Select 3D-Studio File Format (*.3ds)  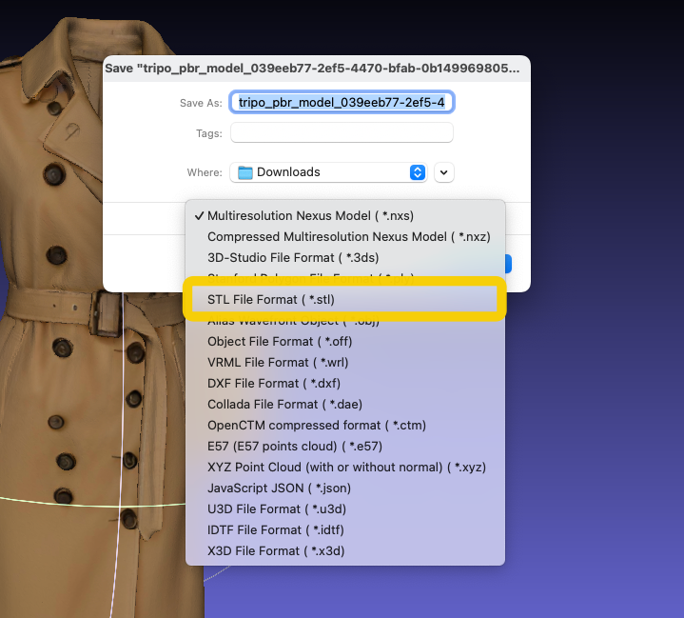[345, 258]
